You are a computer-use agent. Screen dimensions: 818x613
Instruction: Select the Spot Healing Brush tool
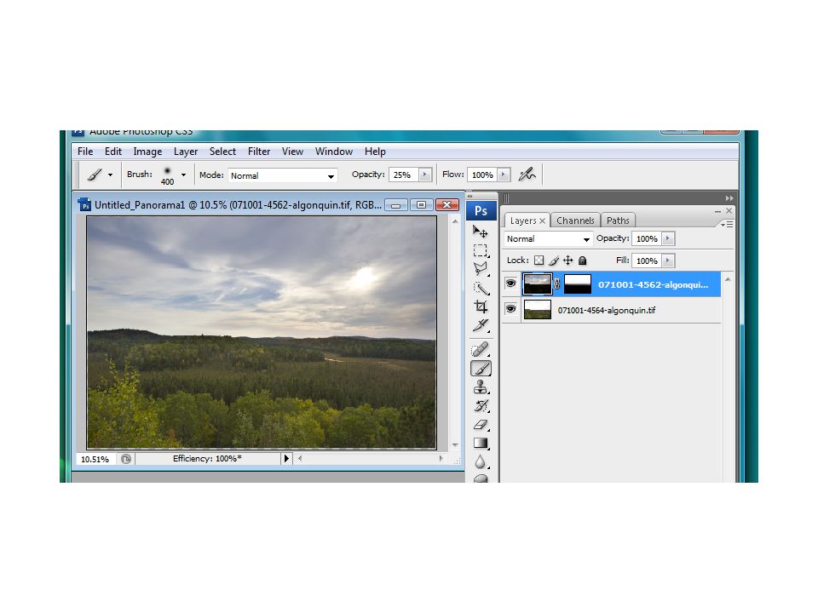click(x=480, y=349)
